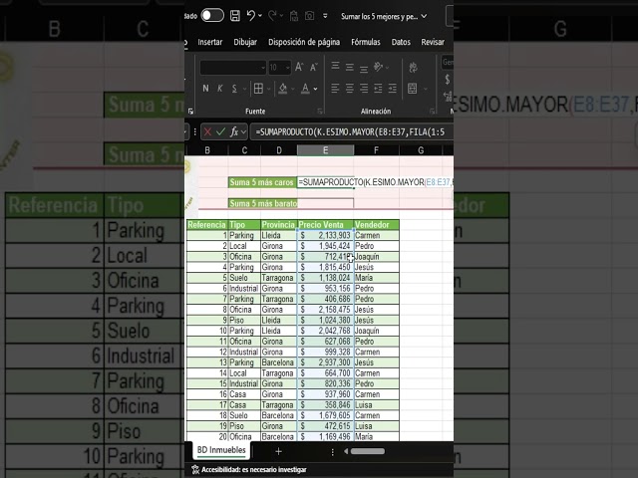The width and height of the screenshot is (638, 478).
Task: Select column E header
Action: 326,150
